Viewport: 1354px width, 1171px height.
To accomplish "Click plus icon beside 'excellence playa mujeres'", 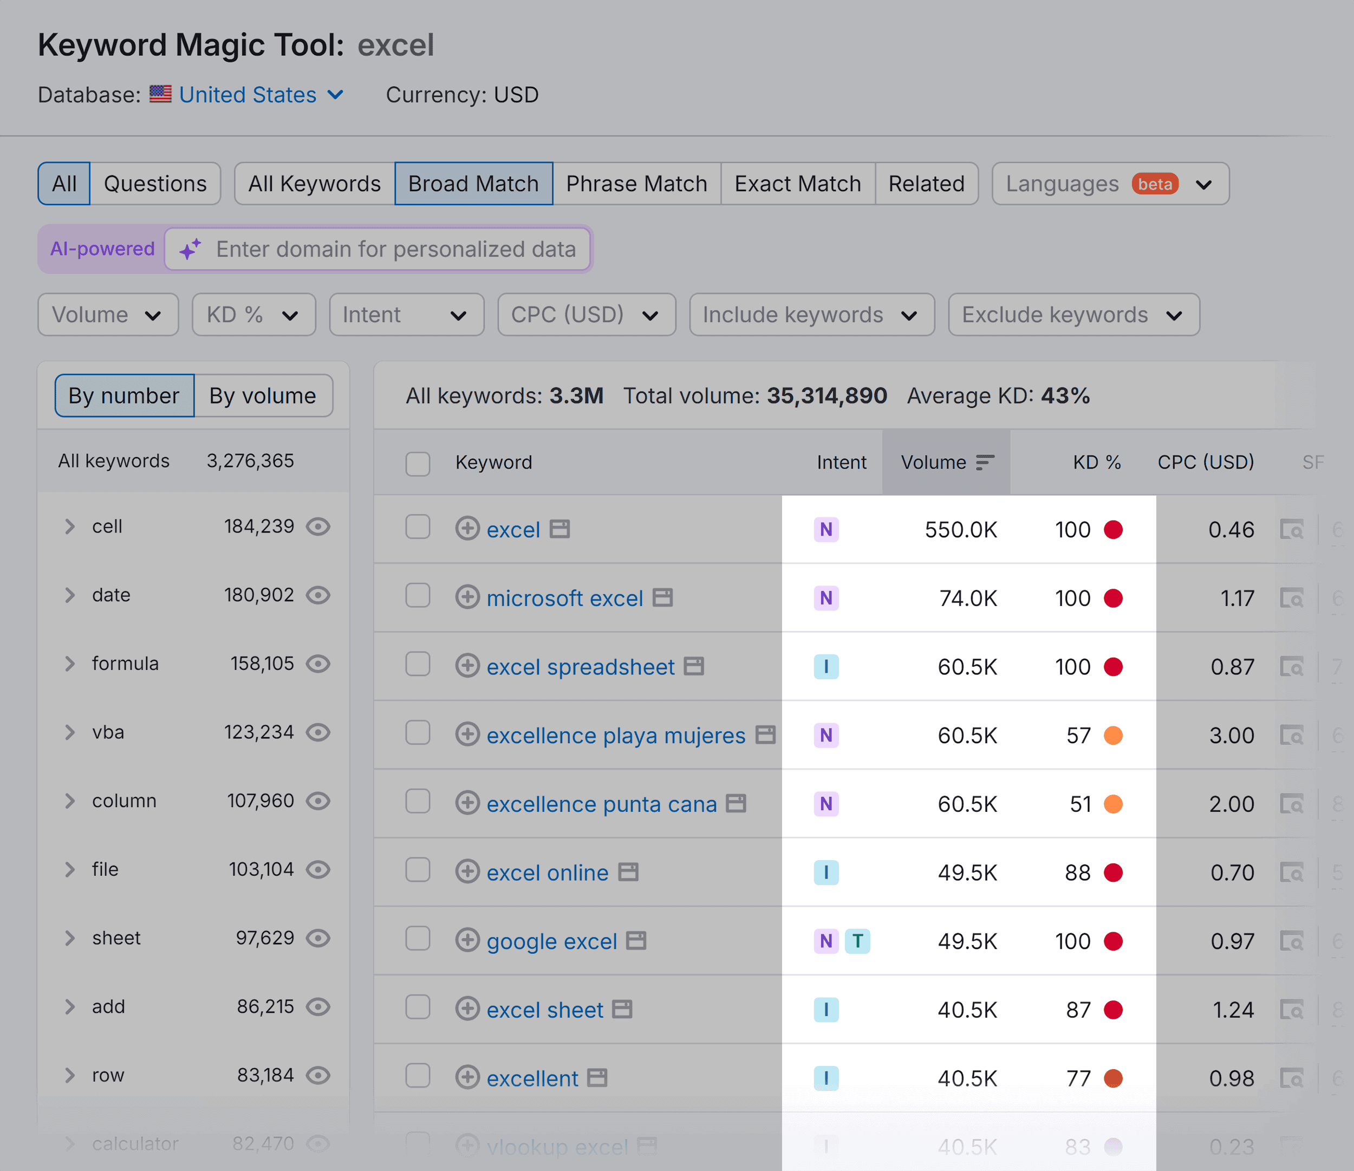I will coord(467,734).
